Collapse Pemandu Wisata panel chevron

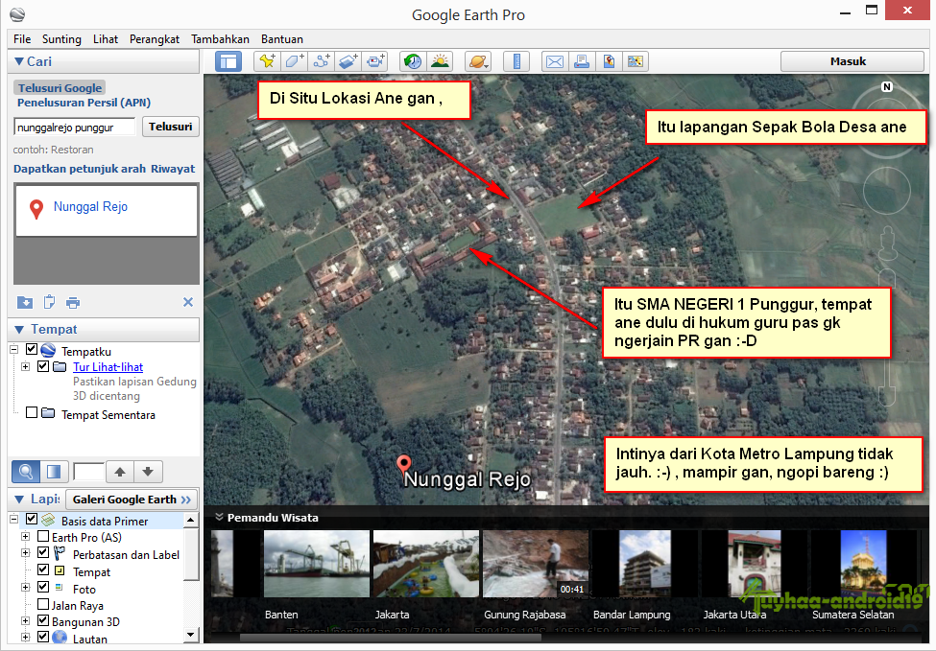tap(219, 517)
